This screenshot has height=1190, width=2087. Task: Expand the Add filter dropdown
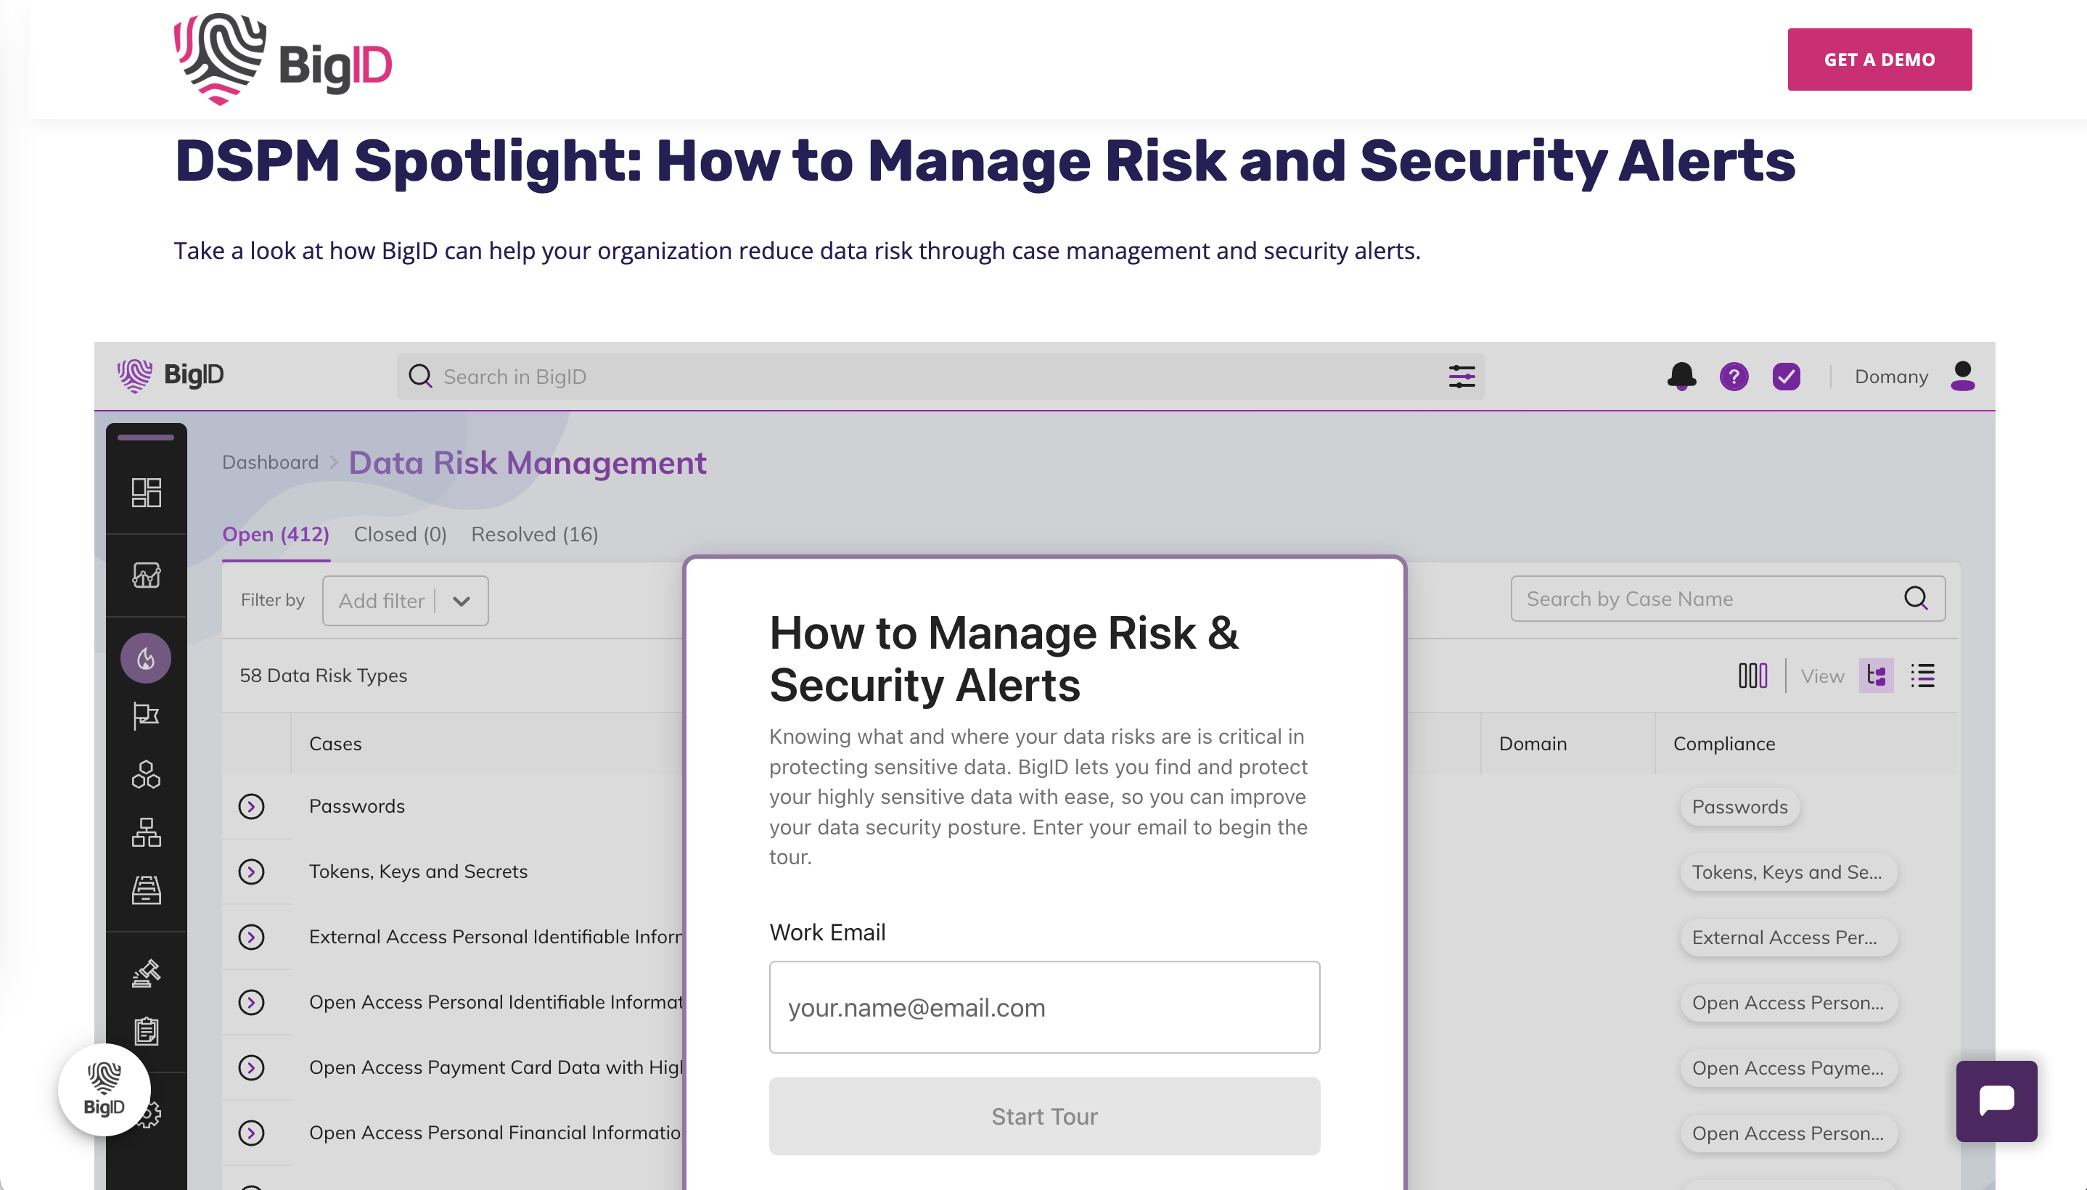pos(404,600)
